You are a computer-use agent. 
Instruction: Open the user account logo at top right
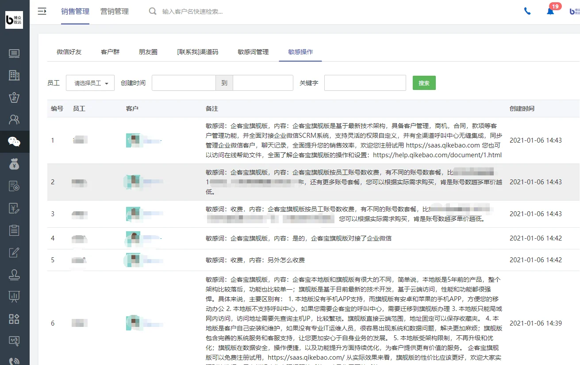575,12
